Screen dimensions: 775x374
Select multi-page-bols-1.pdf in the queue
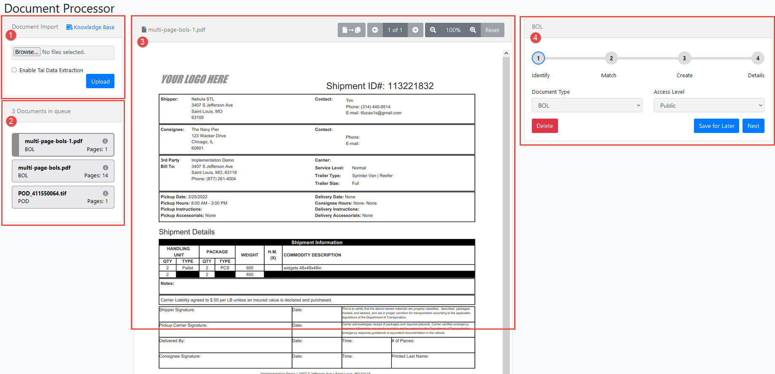(63, 145)
